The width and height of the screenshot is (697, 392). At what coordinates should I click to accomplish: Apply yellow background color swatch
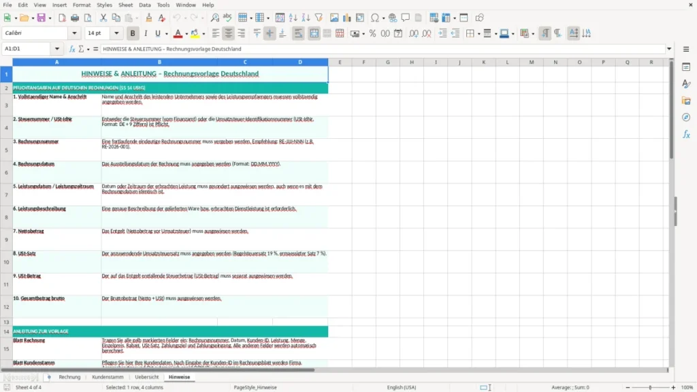195,33
